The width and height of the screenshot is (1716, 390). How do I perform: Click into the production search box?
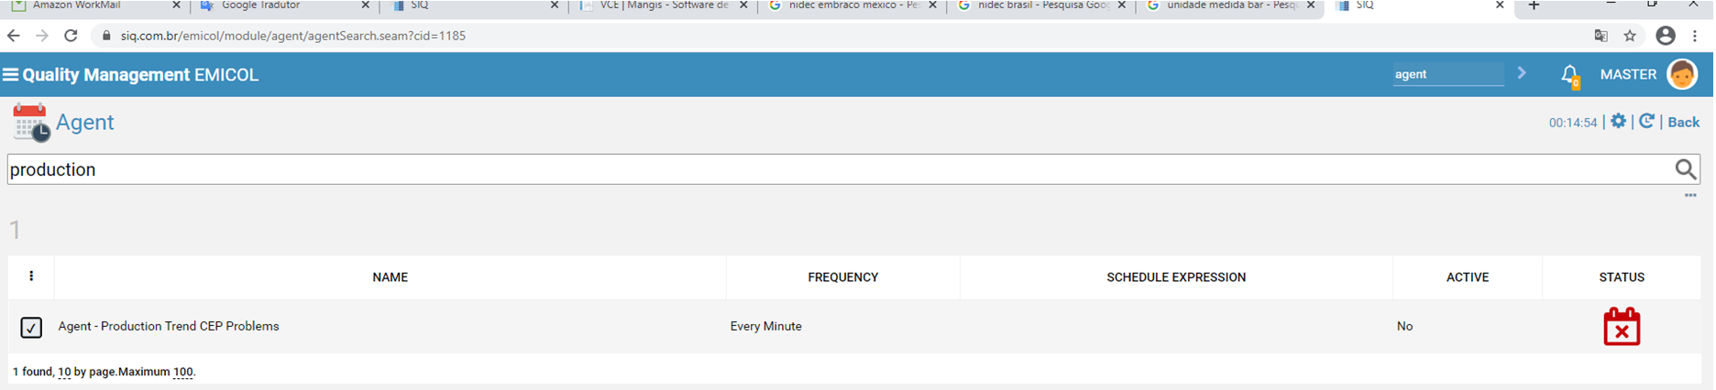pos(839,169)
